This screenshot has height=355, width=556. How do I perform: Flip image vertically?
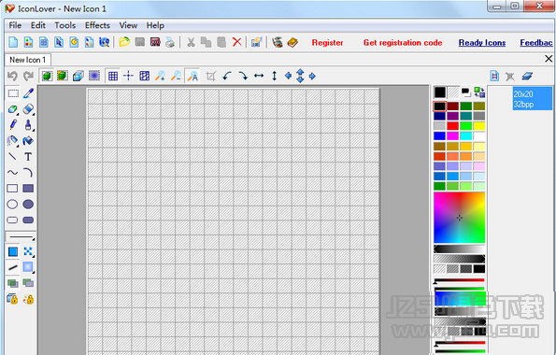(x=274, y=76)
